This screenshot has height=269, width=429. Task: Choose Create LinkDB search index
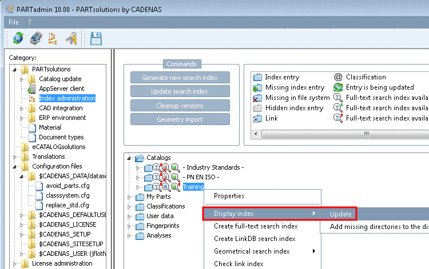(x=255, y=239)
